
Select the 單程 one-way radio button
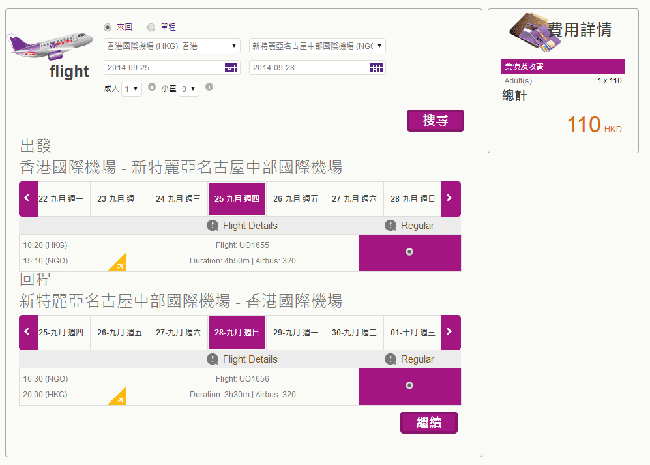click(151, 27)
